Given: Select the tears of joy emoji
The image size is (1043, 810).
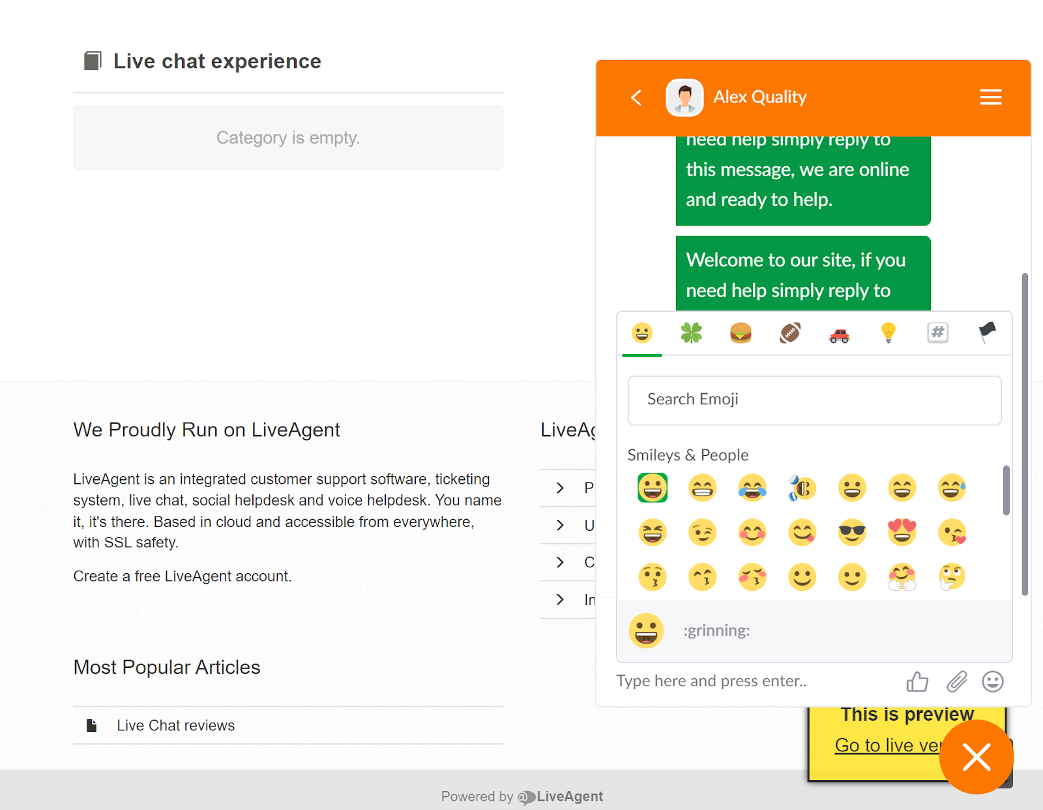Looking at the screenshot, I should (x=752, y=488).
